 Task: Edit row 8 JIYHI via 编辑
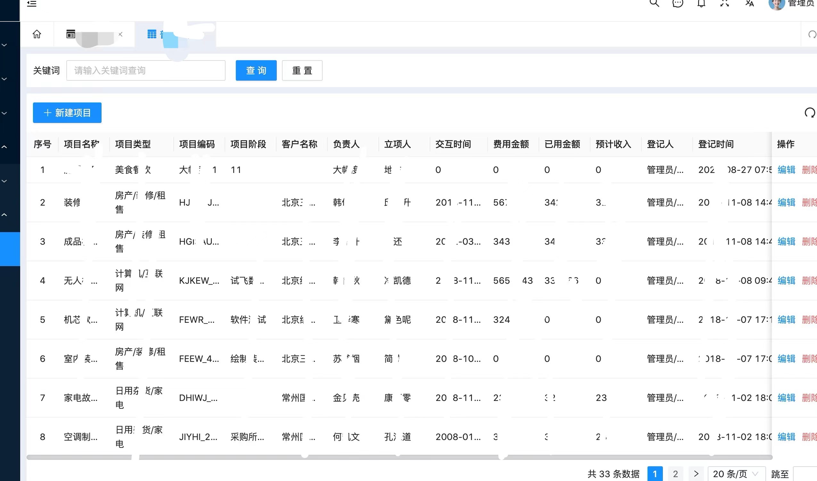point(787,437)
